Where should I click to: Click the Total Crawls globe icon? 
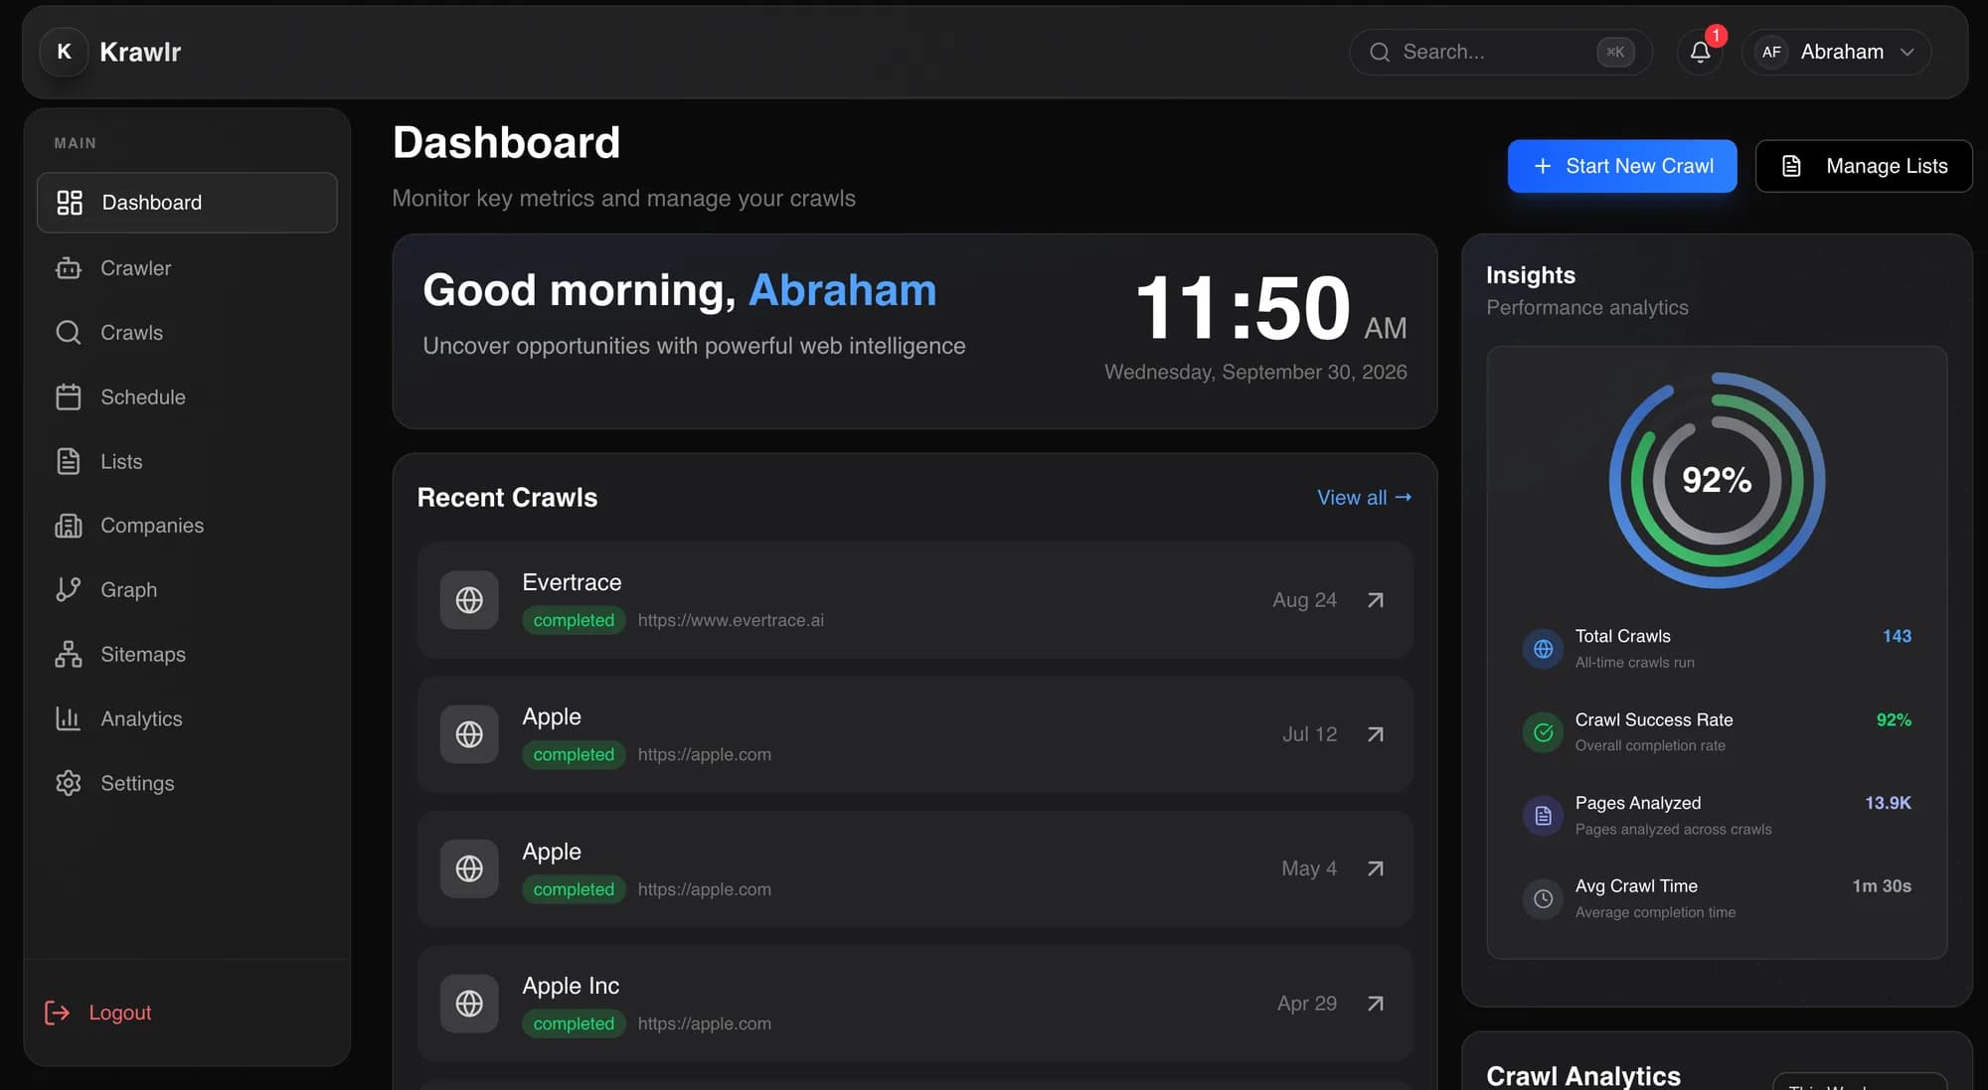click(x=1543, y=649)
